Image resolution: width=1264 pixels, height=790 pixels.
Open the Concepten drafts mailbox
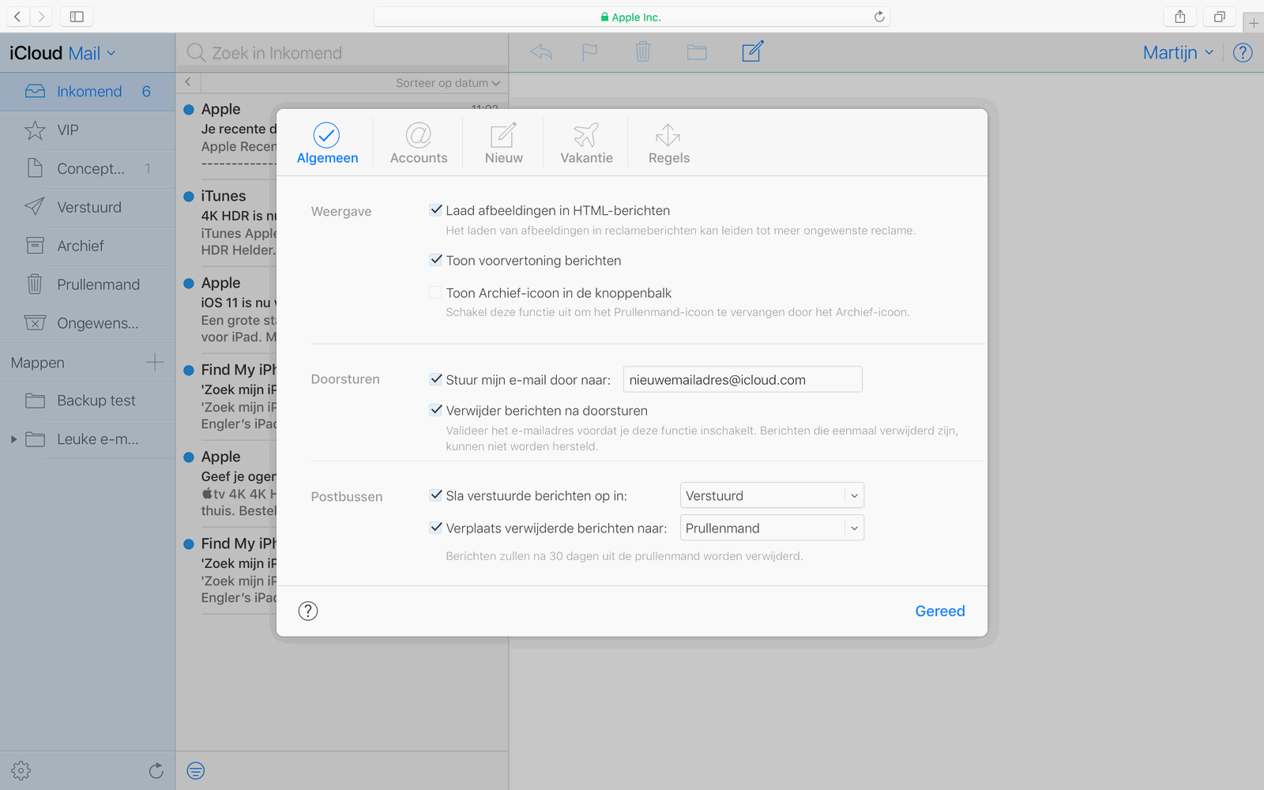click(88, 168)
